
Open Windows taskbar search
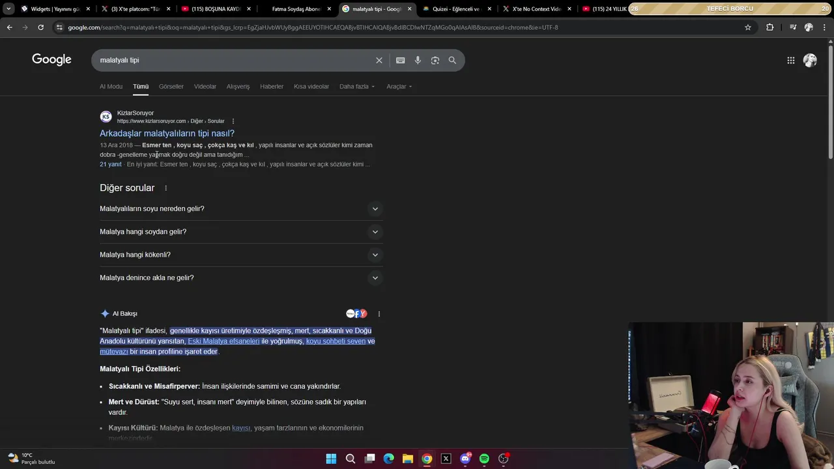(351, 459)
